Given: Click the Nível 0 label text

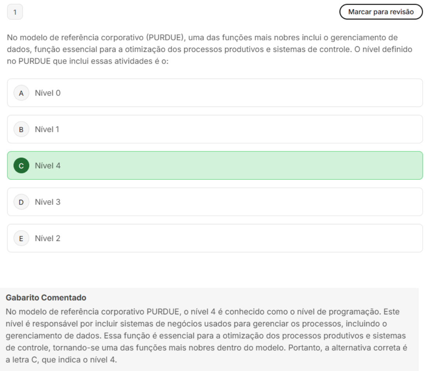Looking at the screenshot, I should pyautogui.click(x=48, y=93).
